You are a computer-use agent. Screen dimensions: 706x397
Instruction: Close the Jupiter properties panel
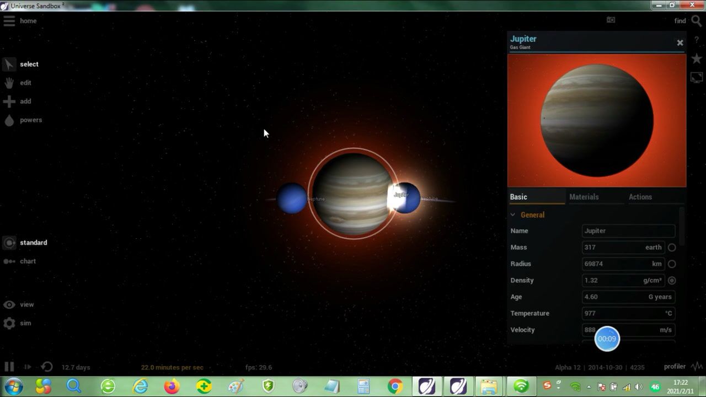[x=680, y=42]
